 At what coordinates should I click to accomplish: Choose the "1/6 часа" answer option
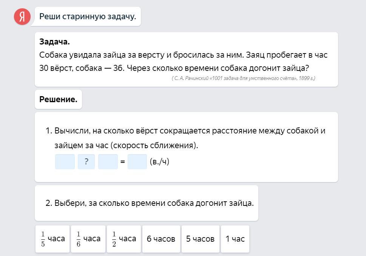tap(88, 239)
